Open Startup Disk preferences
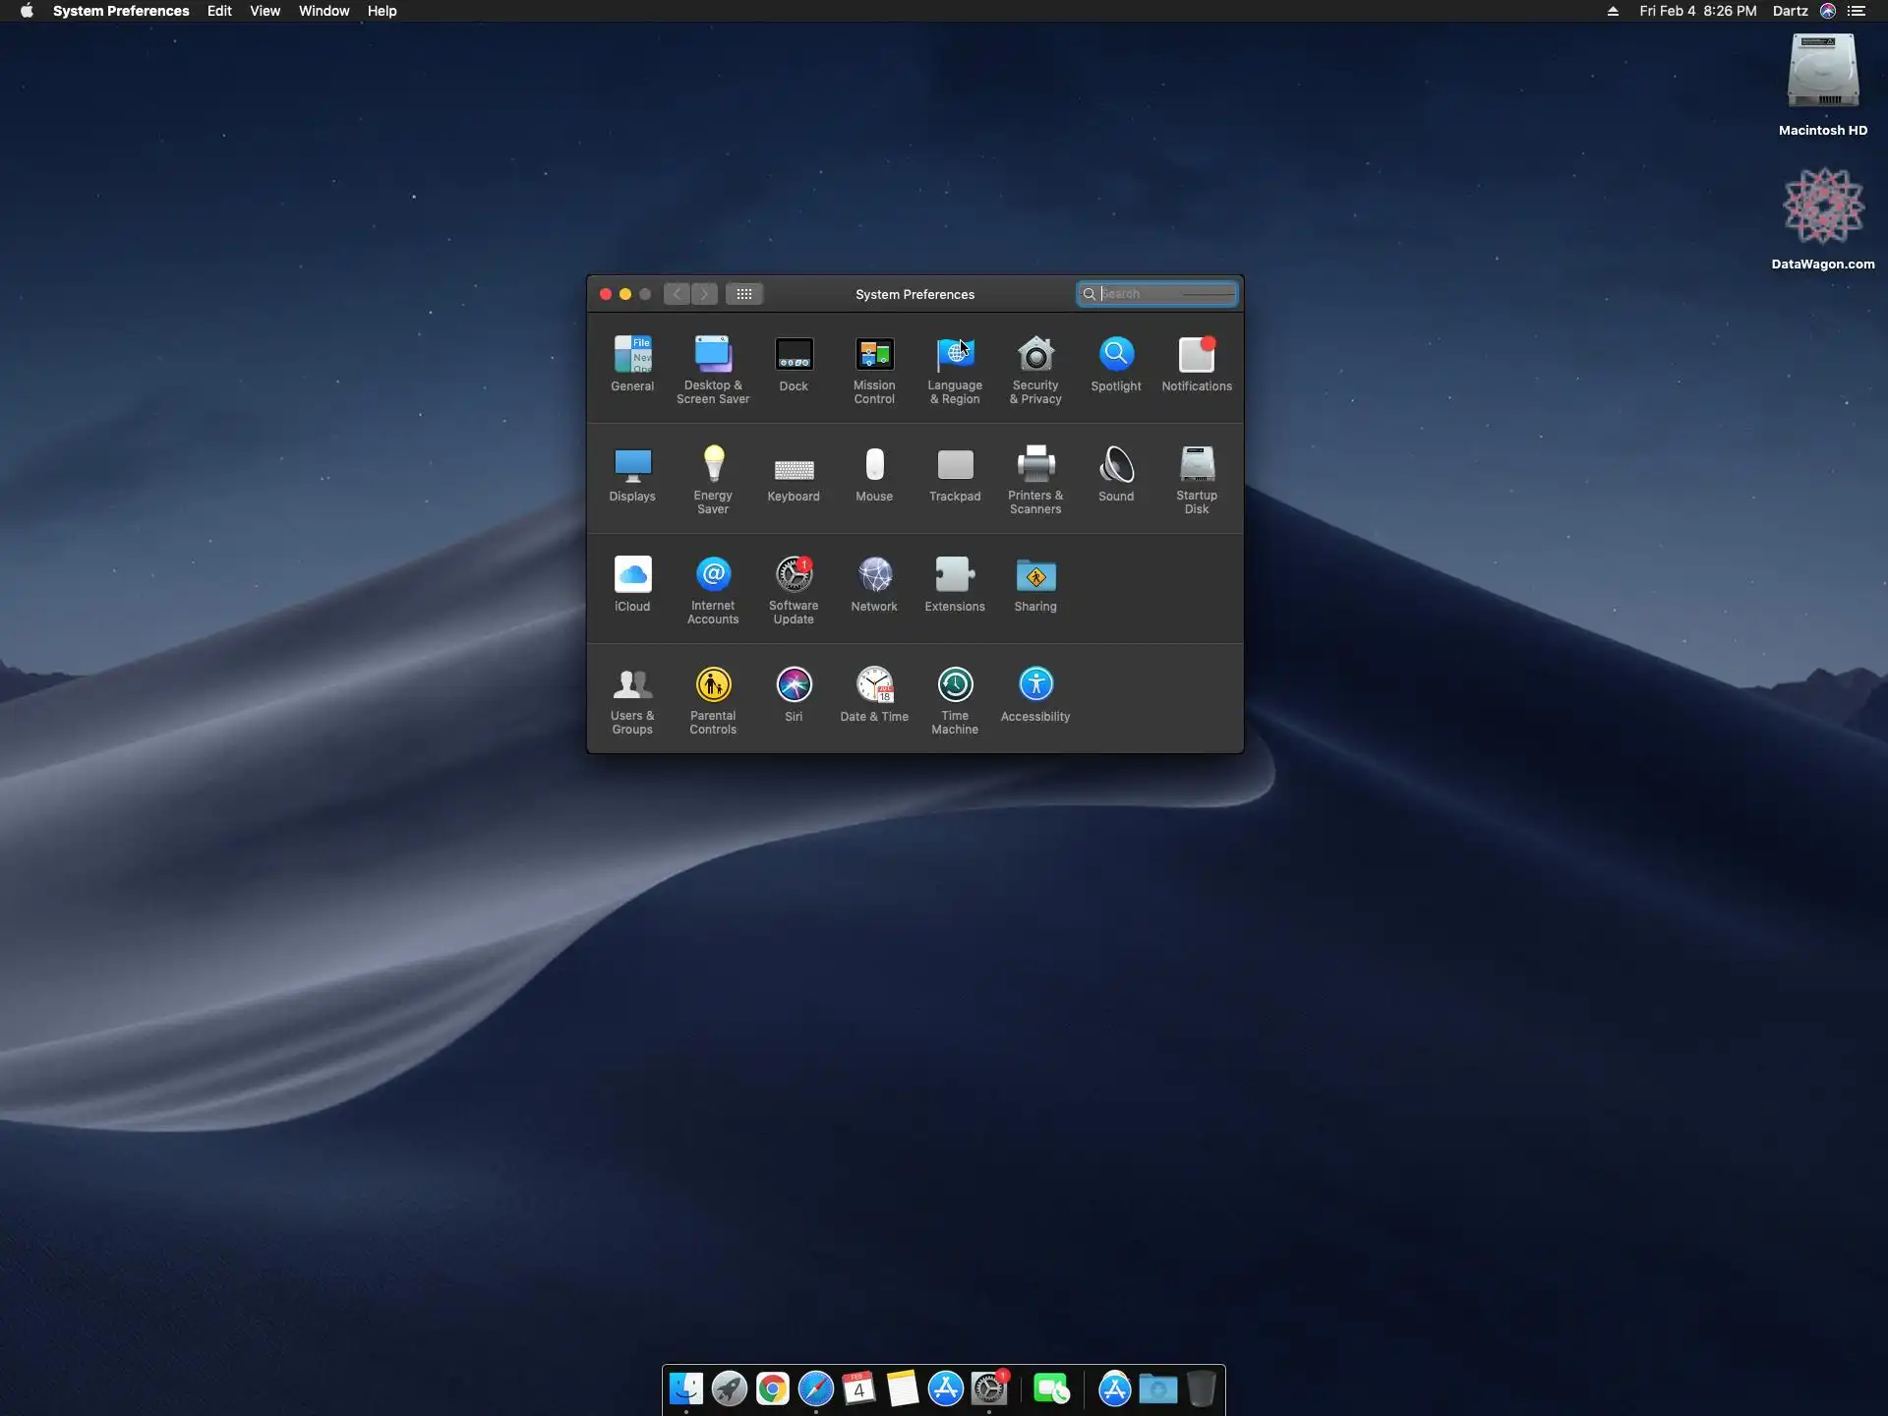 pyautogui.click(x=1197, y=466)
